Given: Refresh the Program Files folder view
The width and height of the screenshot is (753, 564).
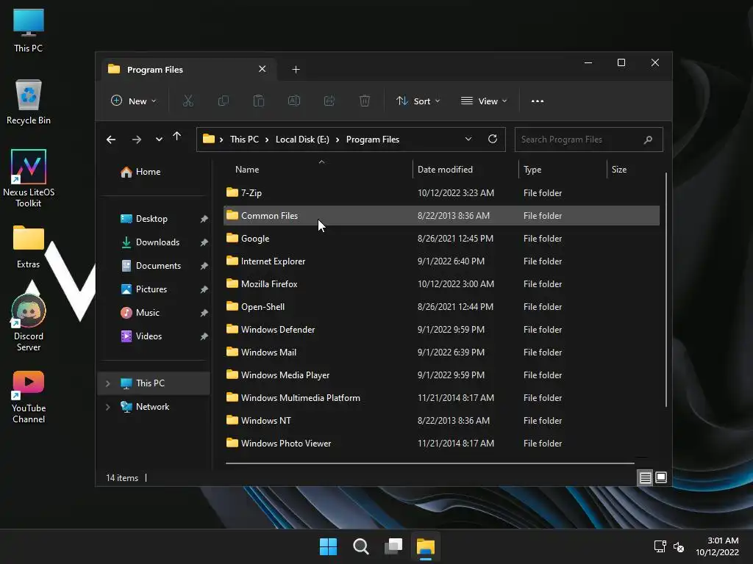Looking at the screenshot, I should tap(492, 139).
